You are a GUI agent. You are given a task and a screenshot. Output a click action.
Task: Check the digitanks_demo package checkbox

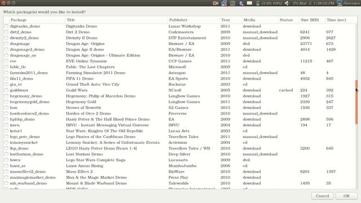pyautogui.click(x=6, y=27)
